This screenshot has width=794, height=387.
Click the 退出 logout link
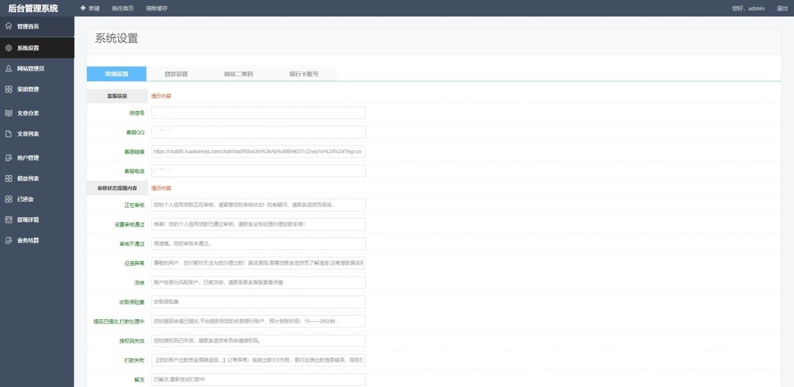point(782,9)
